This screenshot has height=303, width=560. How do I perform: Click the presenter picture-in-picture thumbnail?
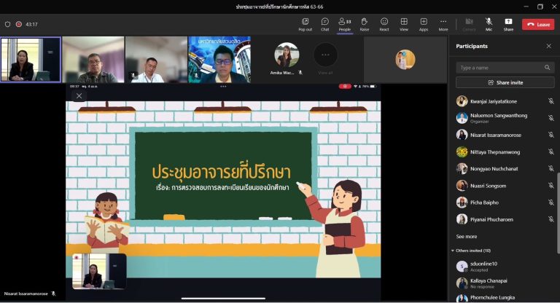[99, 271]
